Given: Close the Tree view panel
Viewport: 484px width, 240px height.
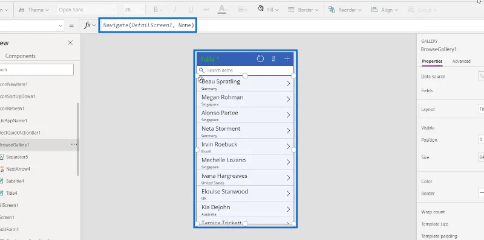Looking at the screenshot, I should [x=70, y=43].
